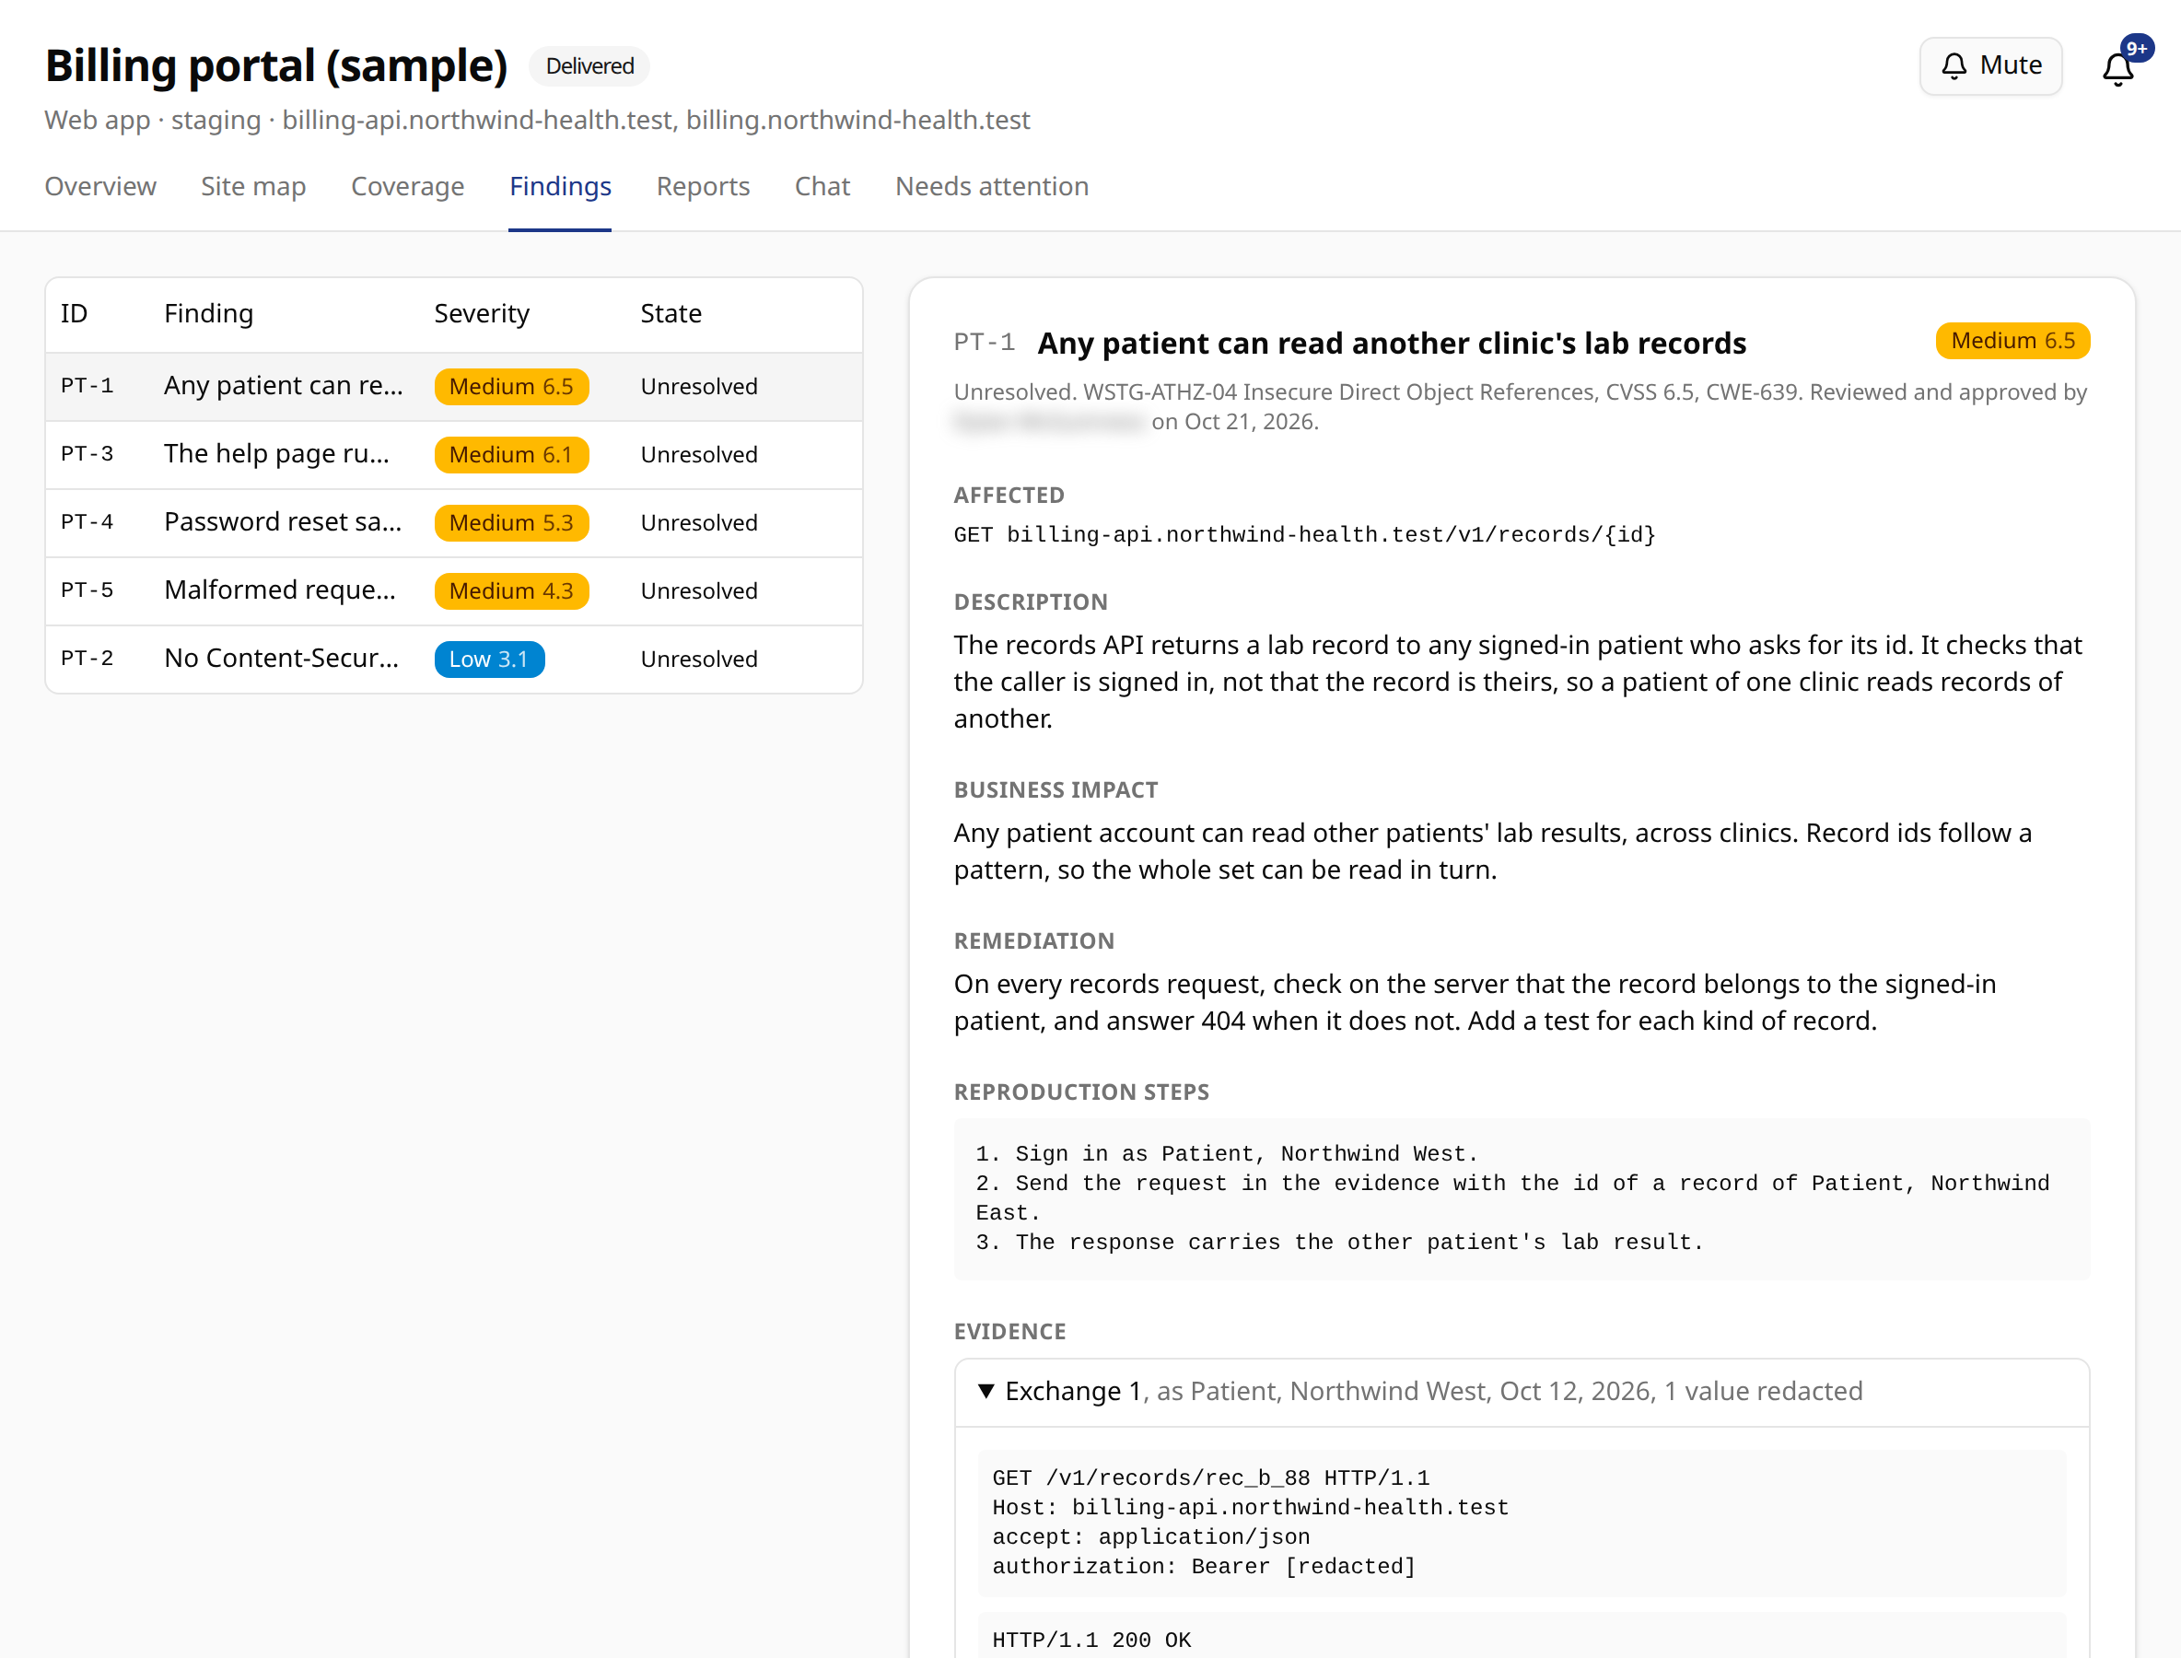Click the Medium 6.5 badge in detail panel
Viewport: 2181px width, 1658px height.
(x=2012, y=341)
